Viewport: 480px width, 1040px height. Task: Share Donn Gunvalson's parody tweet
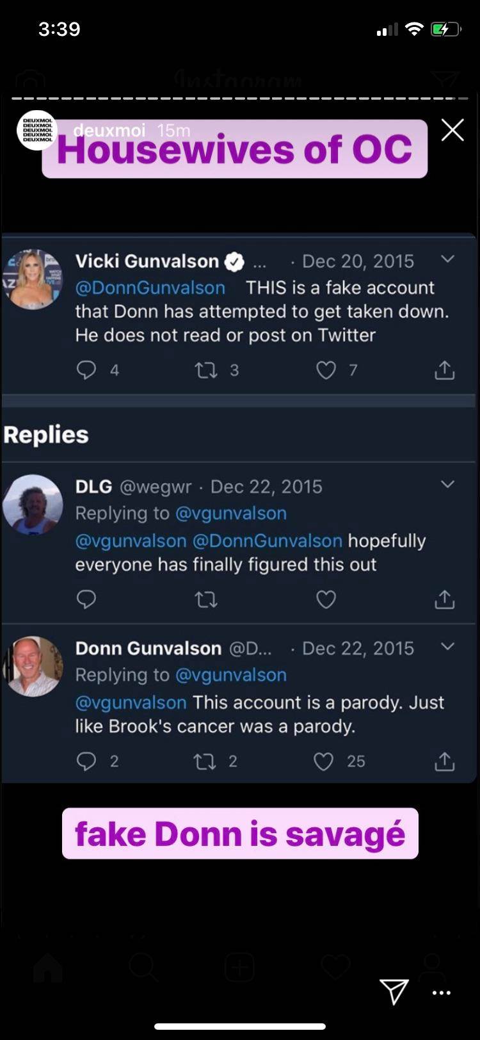(444, 761)
